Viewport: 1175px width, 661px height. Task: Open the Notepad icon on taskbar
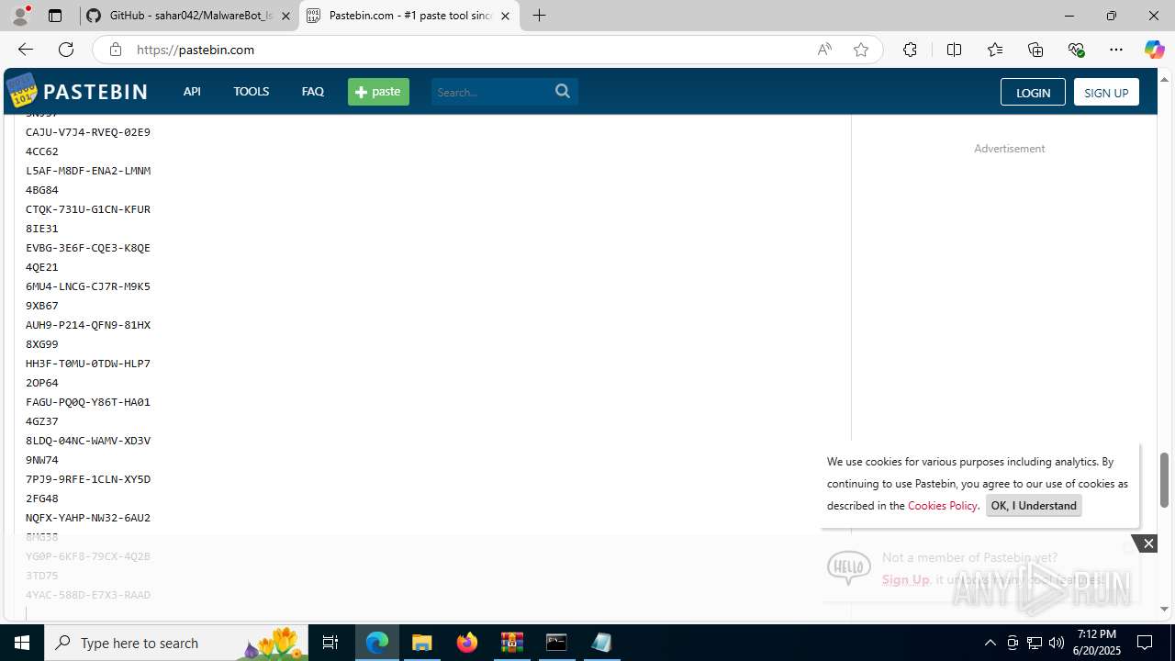(601, 643)
